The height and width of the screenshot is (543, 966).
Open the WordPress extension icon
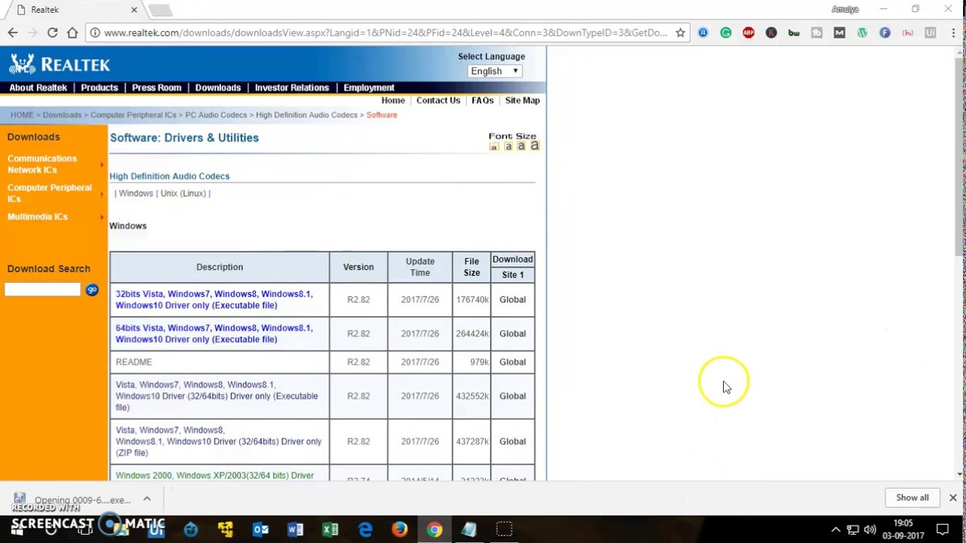pos(862,32)
